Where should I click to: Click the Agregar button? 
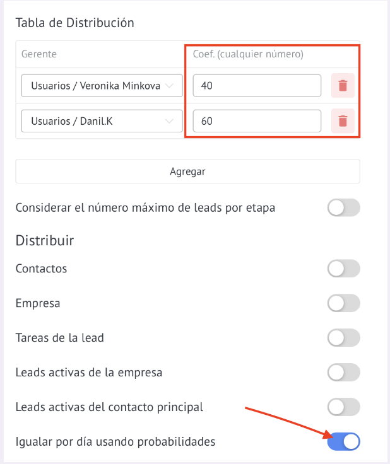click(188, 171)
